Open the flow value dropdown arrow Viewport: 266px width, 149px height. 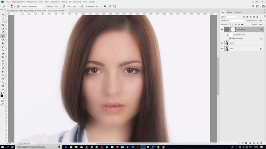pyautogui.click(x=78, y=6)
